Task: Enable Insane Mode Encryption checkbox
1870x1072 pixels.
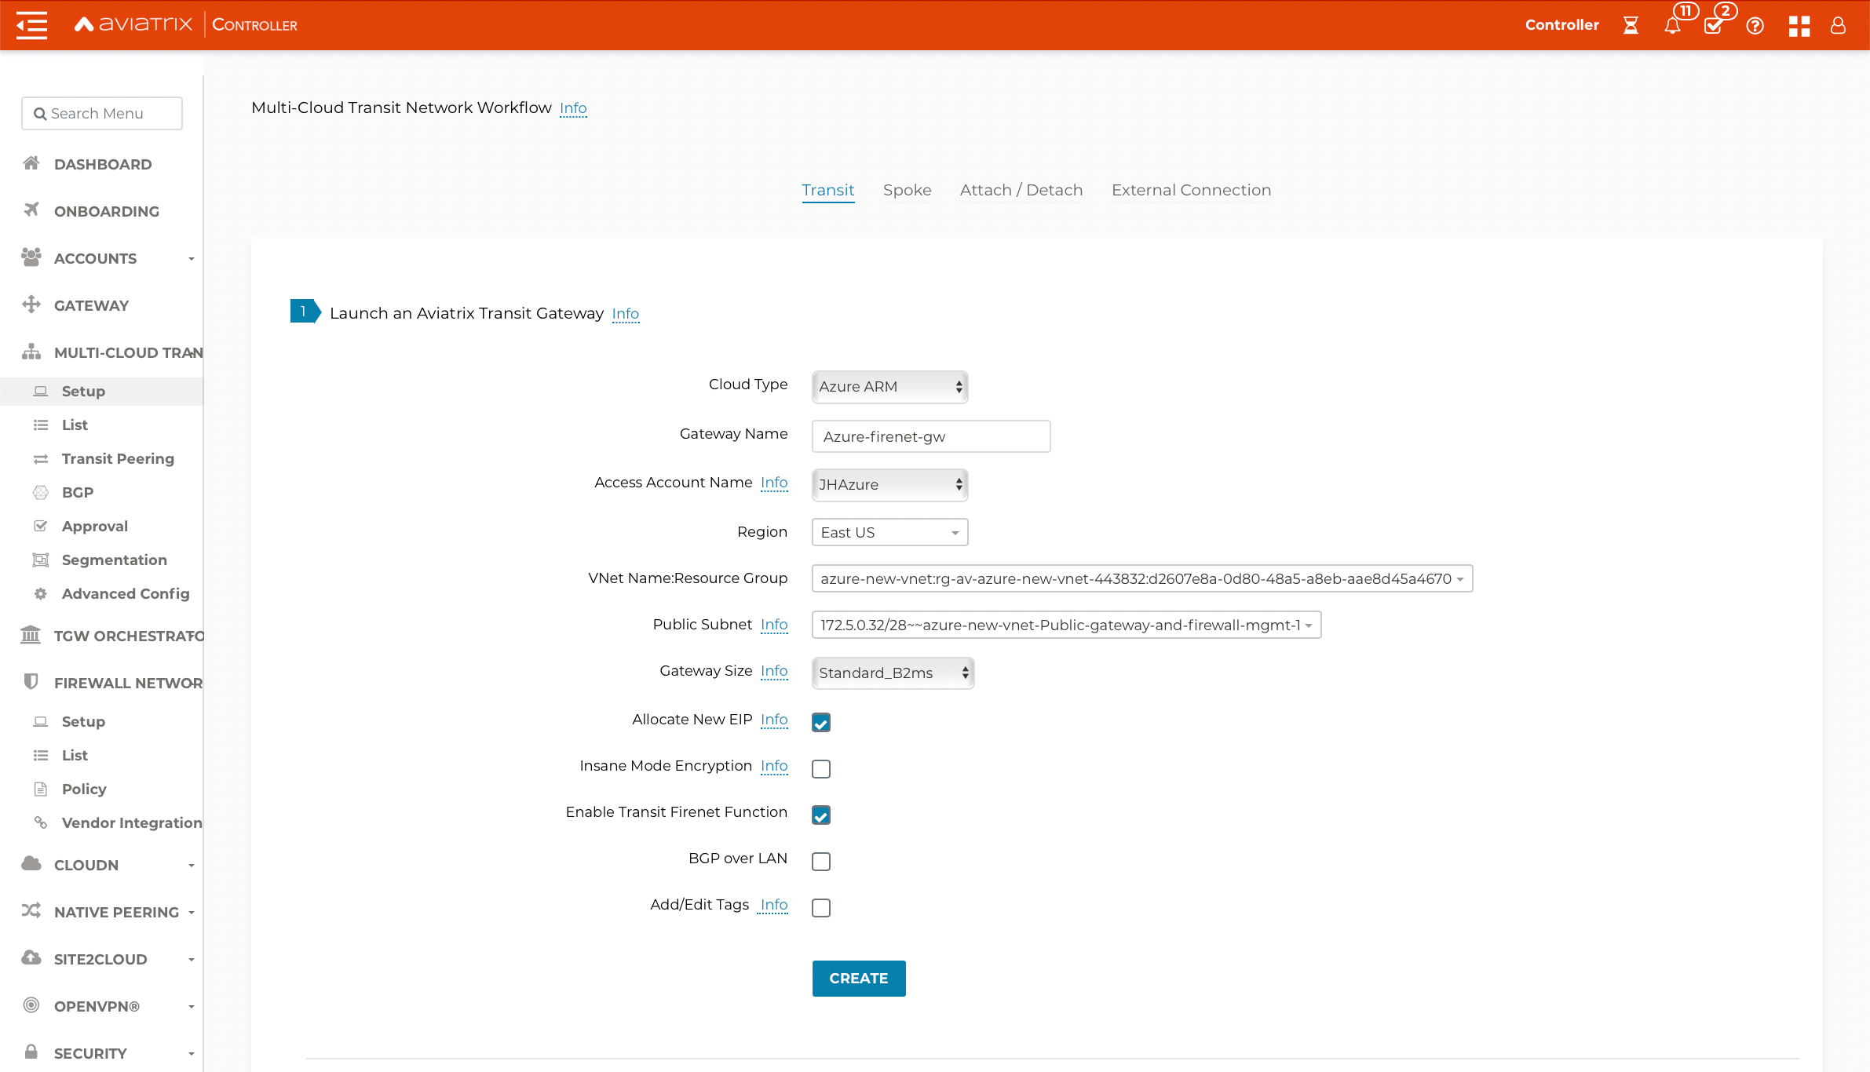Action: click(x=821, y=768)
